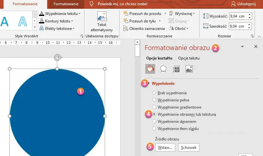The width and height of the screenshot is (263, 156).
Task: Open pane options dropdown arrow
Action: (242, 46)
